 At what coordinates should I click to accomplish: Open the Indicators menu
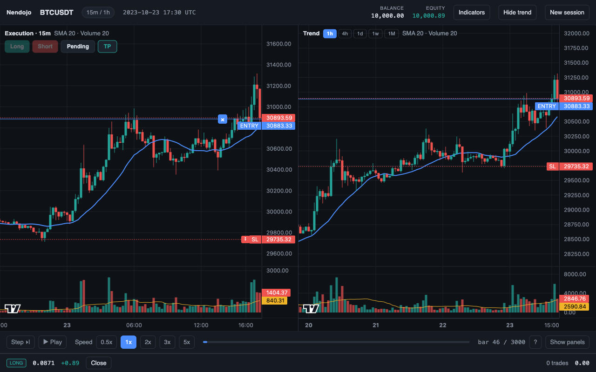(x=472, y=13)
